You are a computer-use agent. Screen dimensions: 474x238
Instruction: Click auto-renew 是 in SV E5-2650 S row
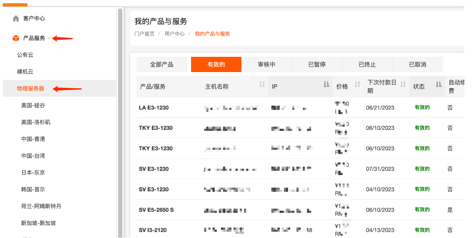click(x=450, y=209)
